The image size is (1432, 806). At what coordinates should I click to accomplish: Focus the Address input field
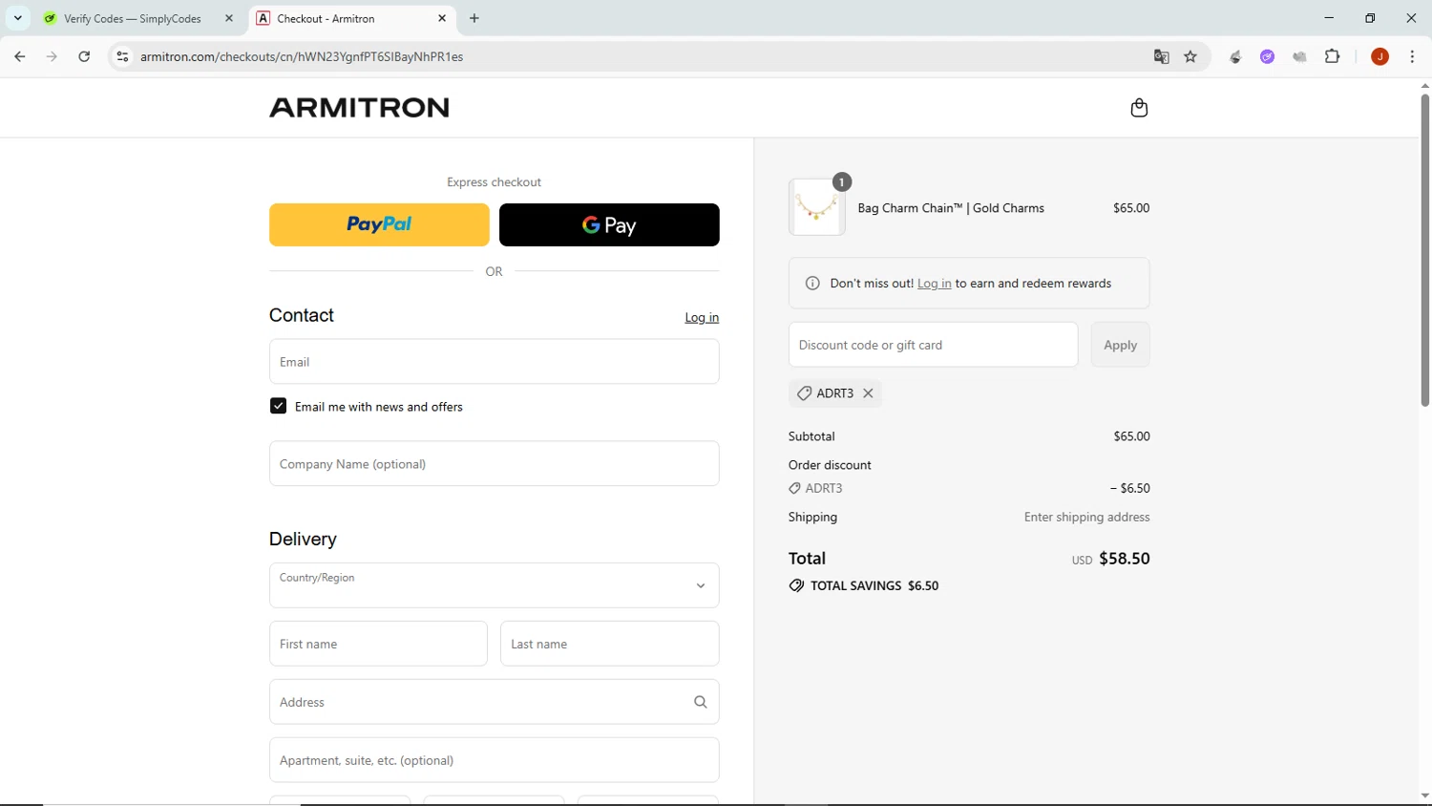[x=494, y=702]
